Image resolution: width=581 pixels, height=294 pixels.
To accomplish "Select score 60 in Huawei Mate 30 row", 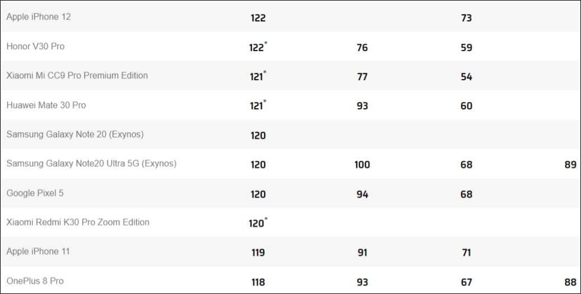I will pos(466,106).
